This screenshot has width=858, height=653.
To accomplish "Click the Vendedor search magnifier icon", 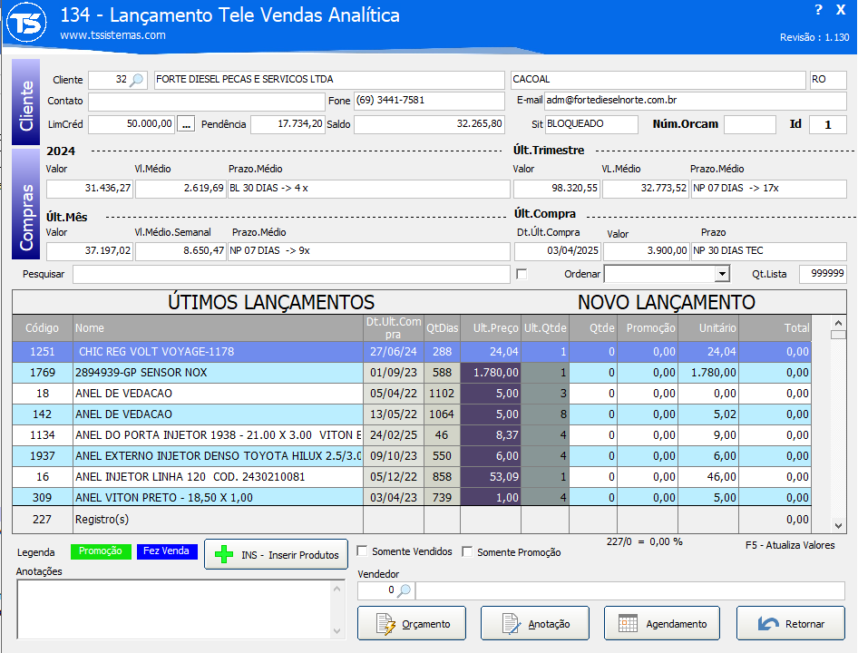I will (405, 590).
